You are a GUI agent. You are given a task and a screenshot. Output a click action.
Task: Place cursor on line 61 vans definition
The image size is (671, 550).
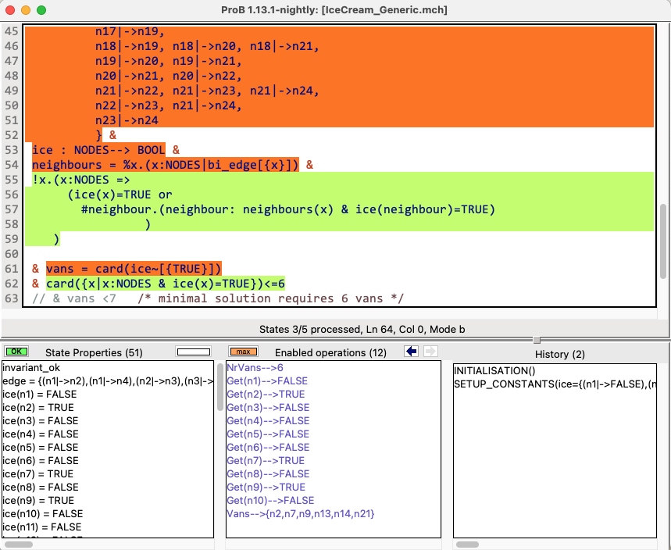coord(134,268)
